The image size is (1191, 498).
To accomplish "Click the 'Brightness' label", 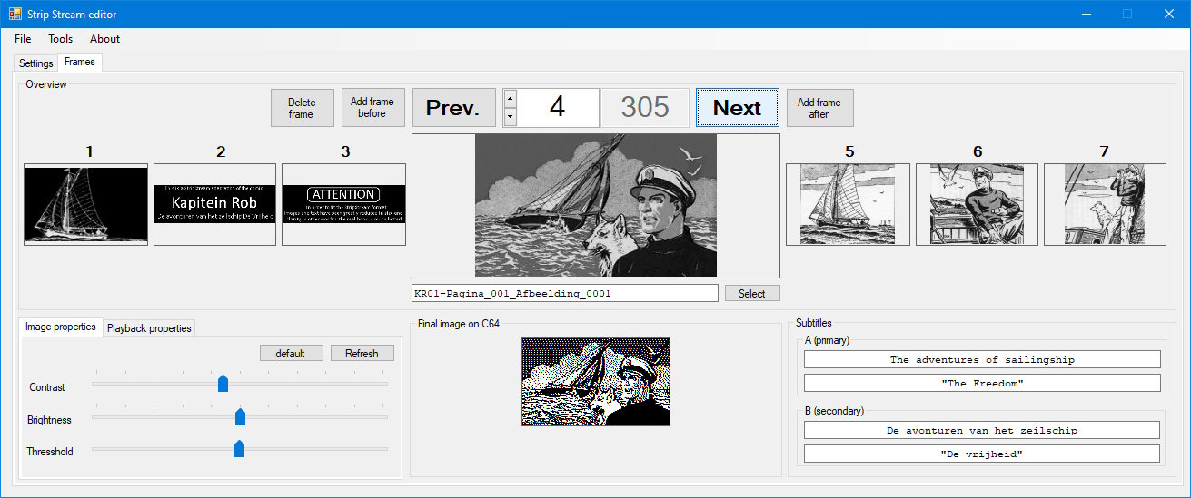I will 49,420.
